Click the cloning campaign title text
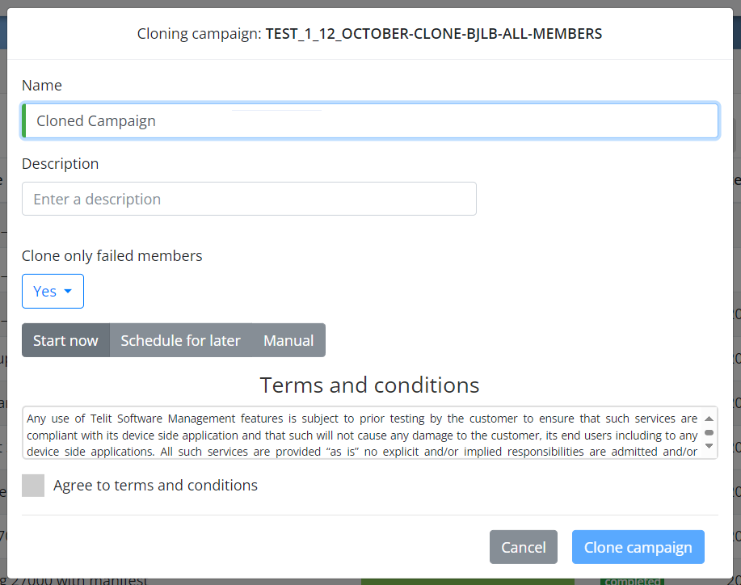The image size is (741, 585). click(x=369, y=34)
